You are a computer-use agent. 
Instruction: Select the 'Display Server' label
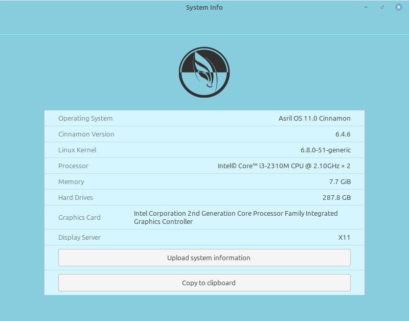tap(79, 238)
